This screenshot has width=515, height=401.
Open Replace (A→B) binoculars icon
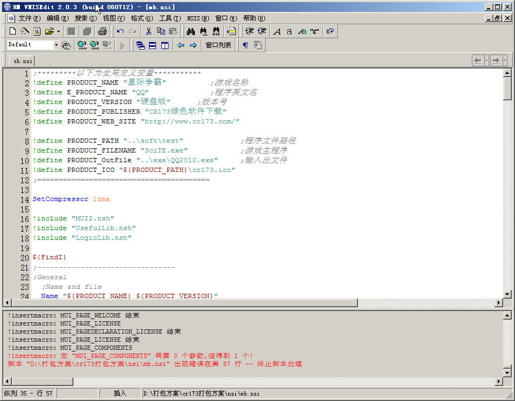[x=216, y=31]
